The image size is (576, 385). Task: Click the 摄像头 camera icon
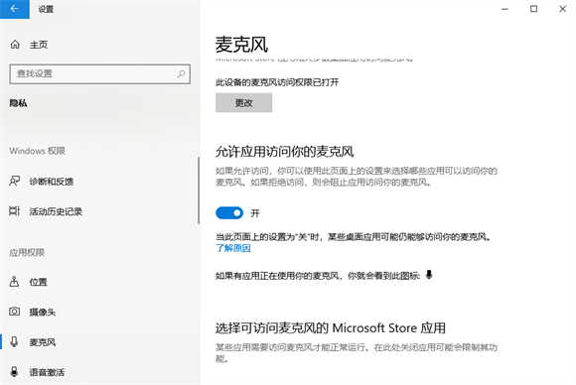[14, 312]
